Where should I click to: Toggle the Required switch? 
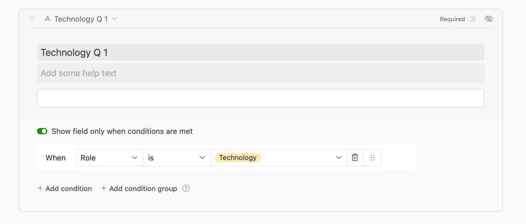tap(471, 19)
